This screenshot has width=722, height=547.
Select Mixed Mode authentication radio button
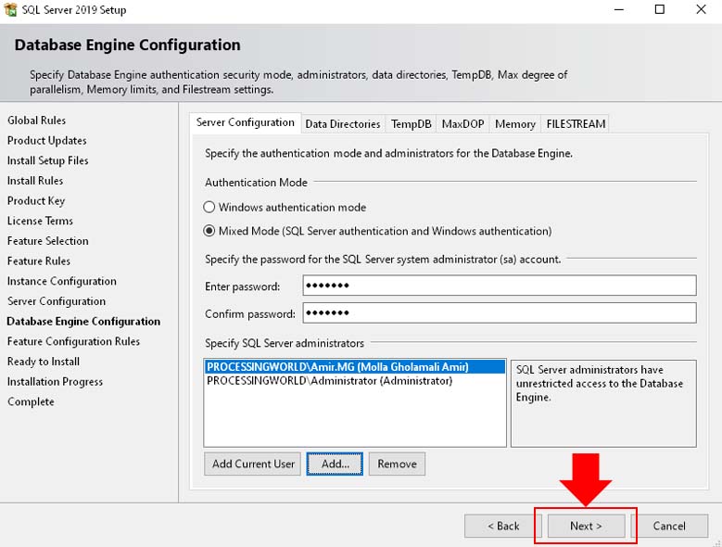[x=209, y=231]
